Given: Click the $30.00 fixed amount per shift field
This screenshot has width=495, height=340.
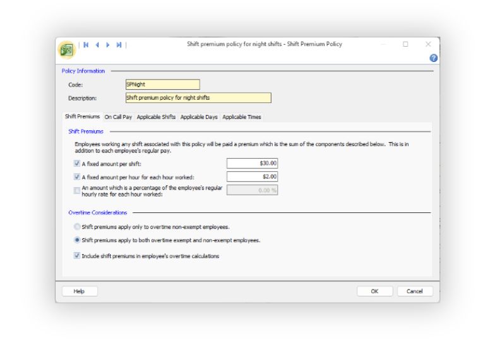Looking at the screenshot, I should pyautogui.click(x=253, y=163).
